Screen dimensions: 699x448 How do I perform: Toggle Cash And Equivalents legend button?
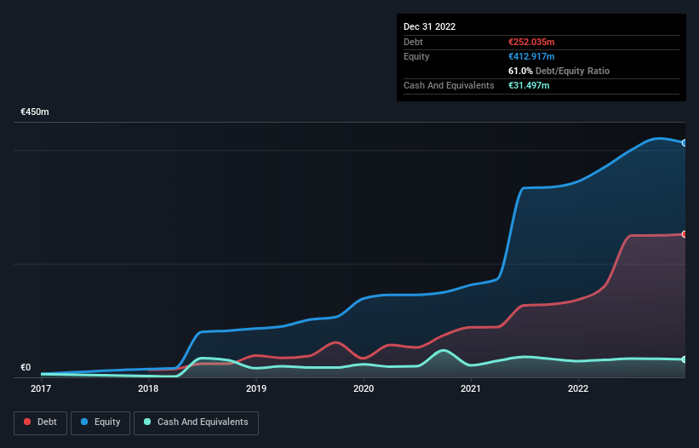coord(196,422)
